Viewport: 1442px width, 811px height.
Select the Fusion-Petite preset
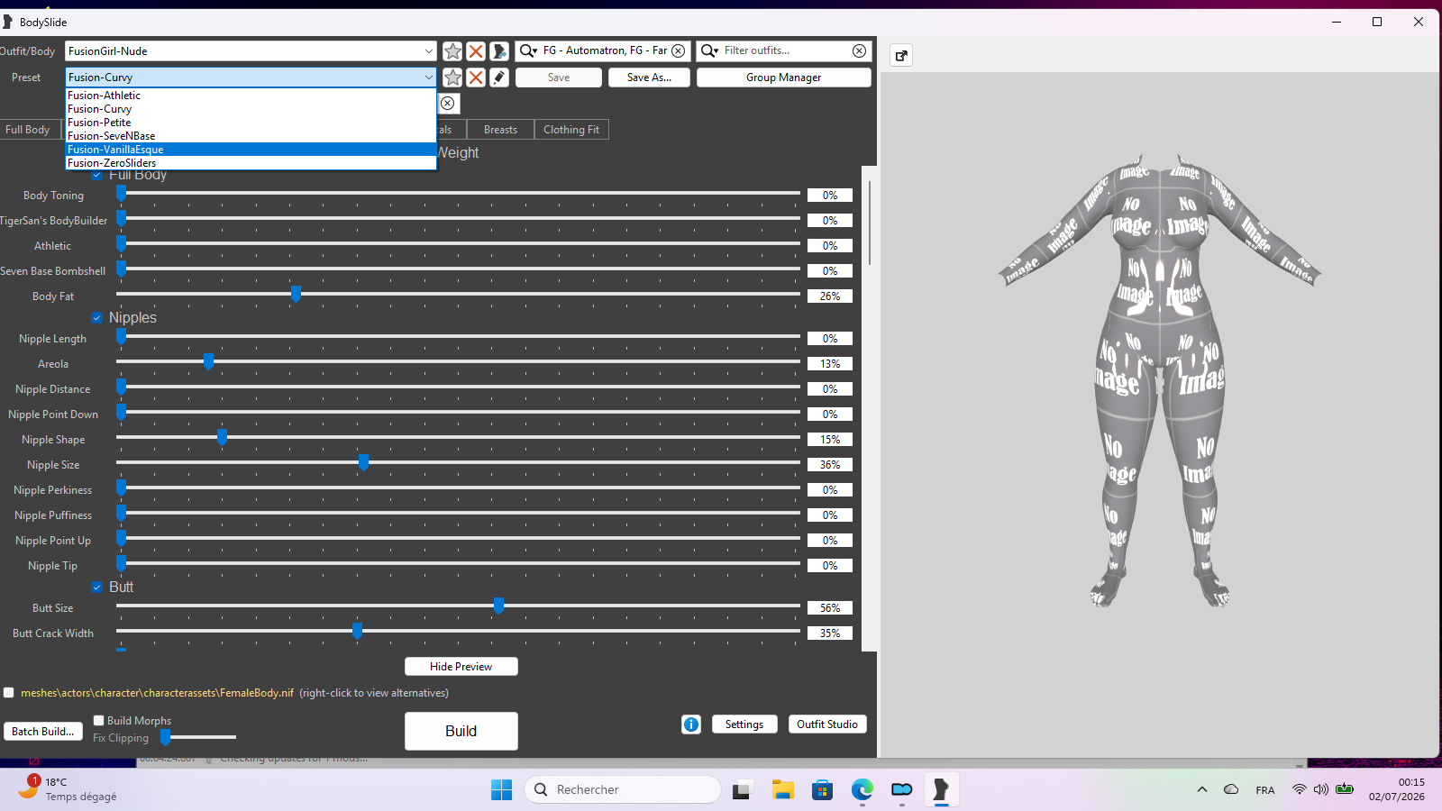coord(251,123)
